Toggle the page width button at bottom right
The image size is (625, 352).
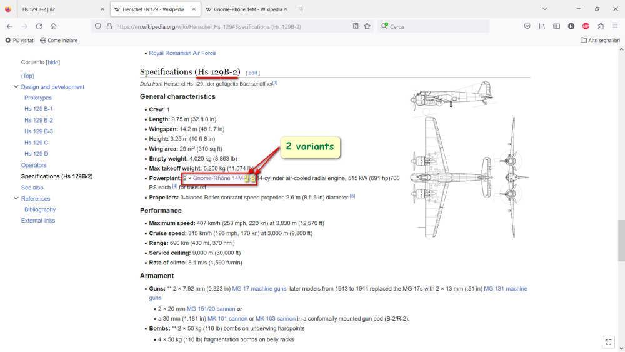tap(608, 341)
